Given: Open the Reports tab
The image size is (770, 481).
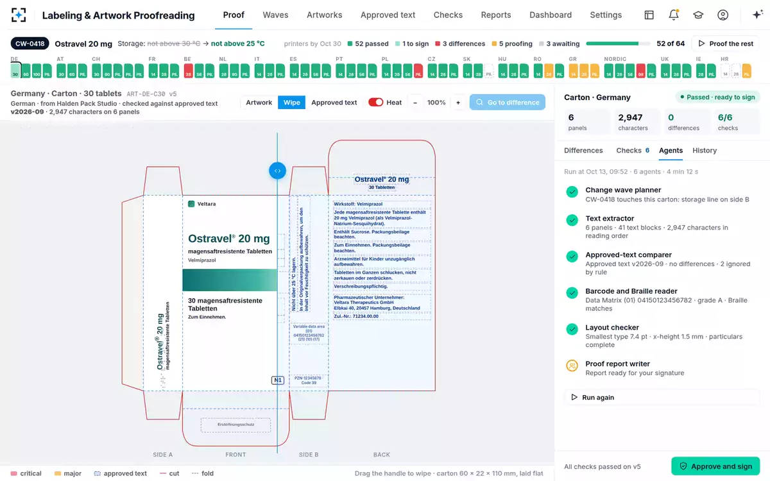Looking at the screenshot, I should pos(496,15).
